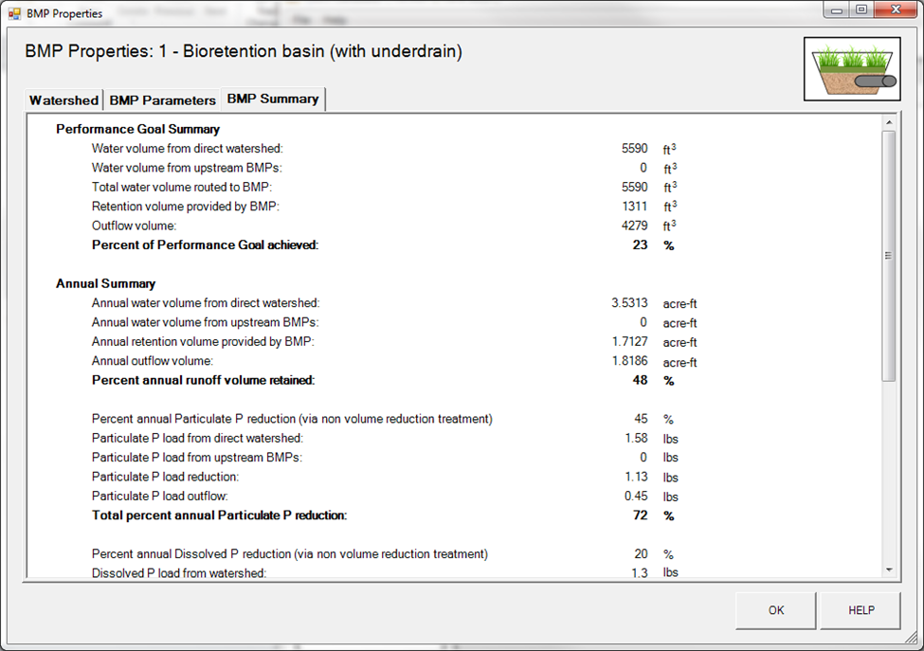
Task: Close the BMP Properties dialog
Action: [x=896, y=10]
